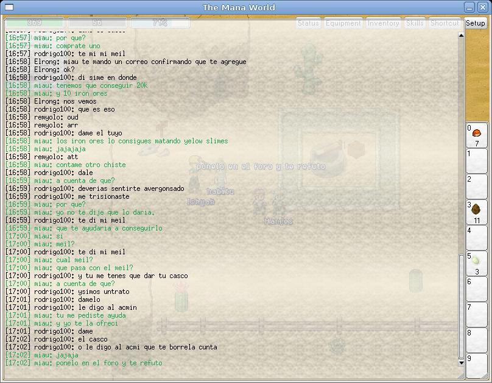Click the mana bar showing 56
Viewport: 492px width, 383px height.
pyautogui.click(x=97, y=23)
